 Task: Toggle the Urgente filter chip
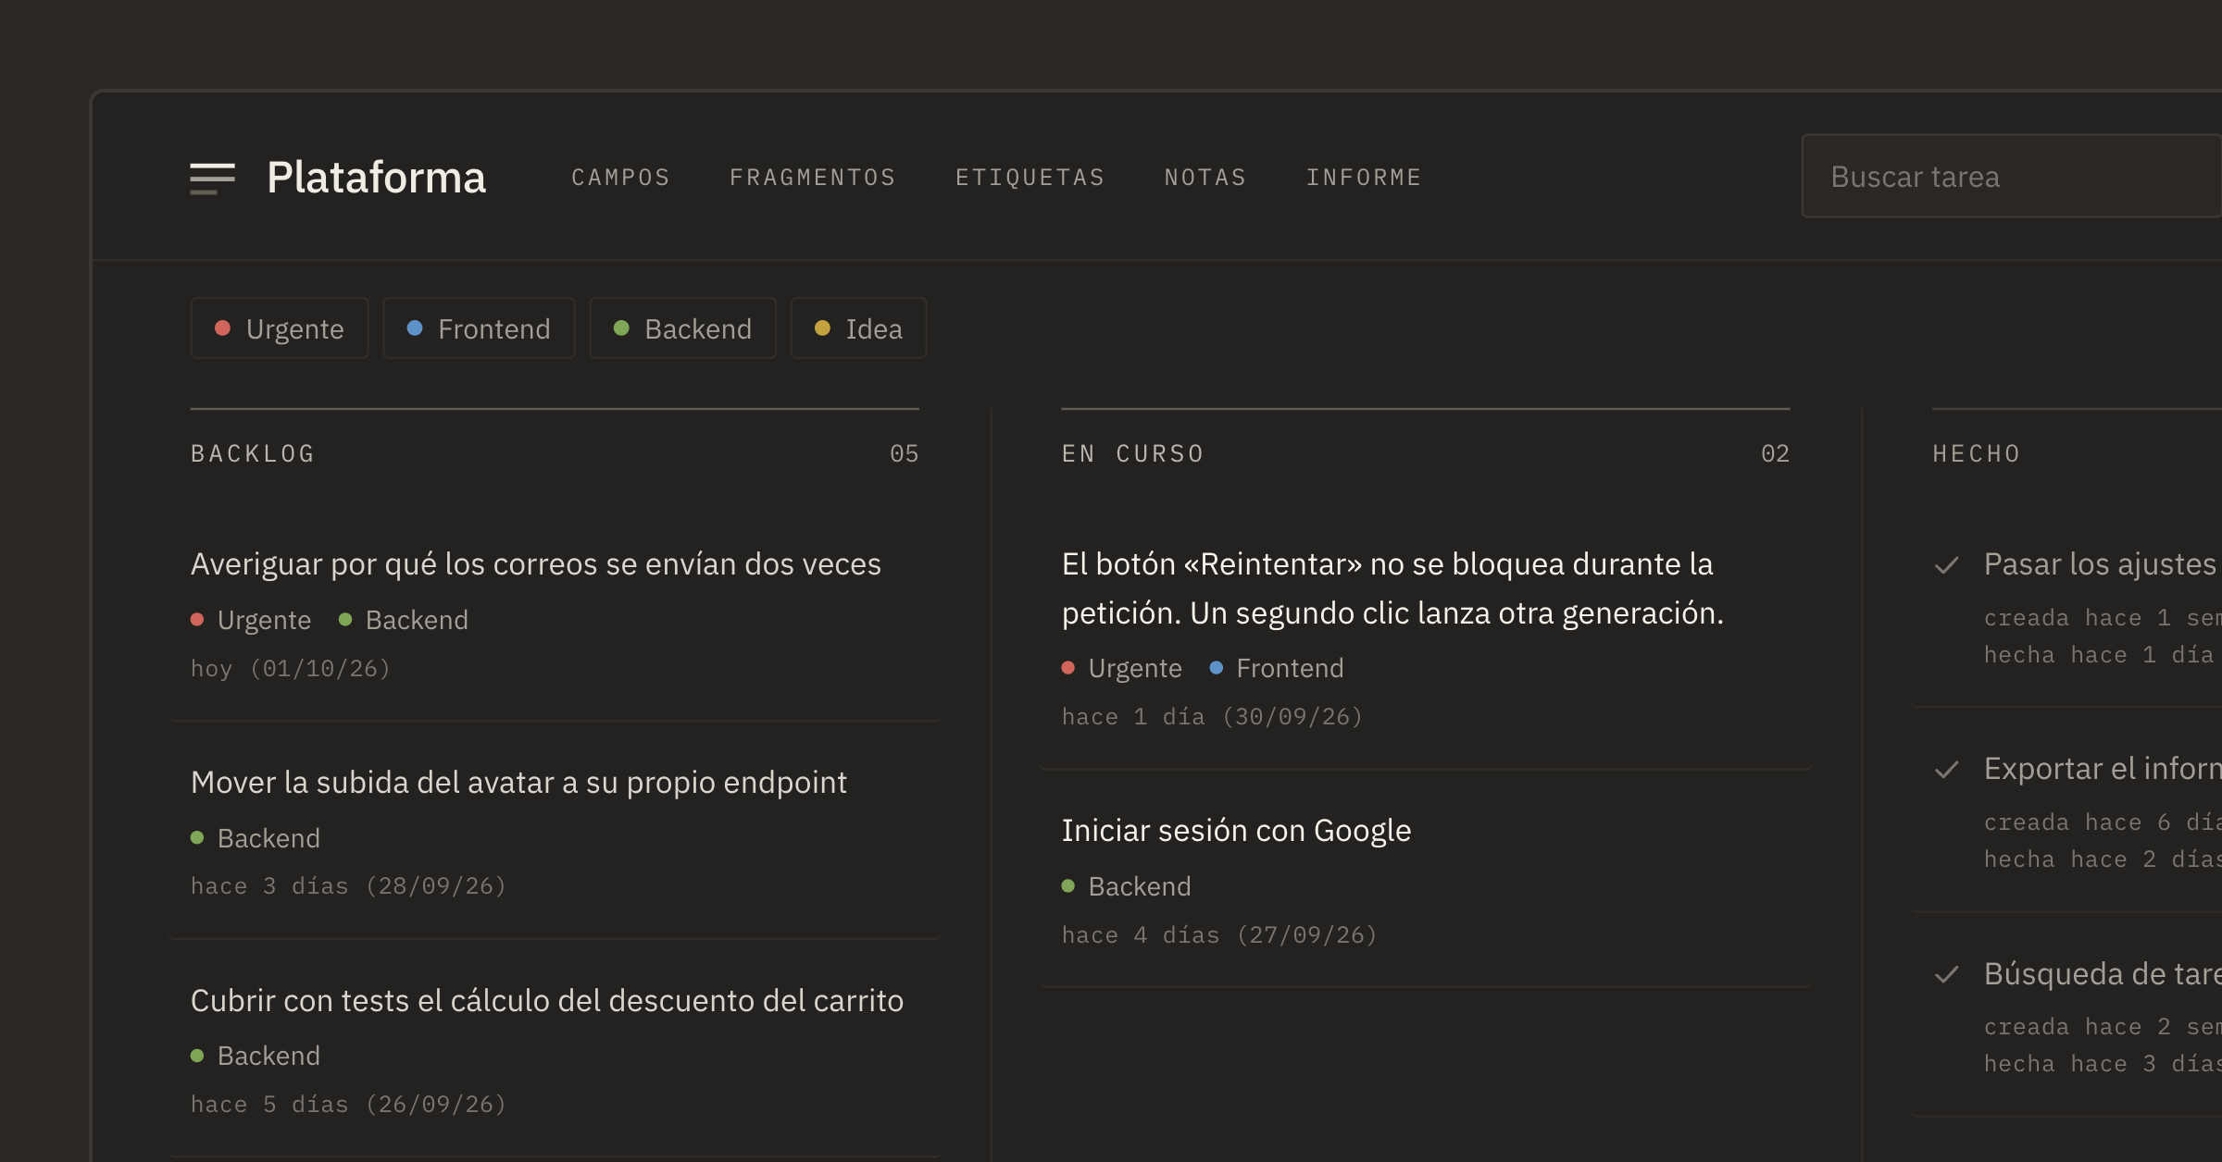coord(280,328)
